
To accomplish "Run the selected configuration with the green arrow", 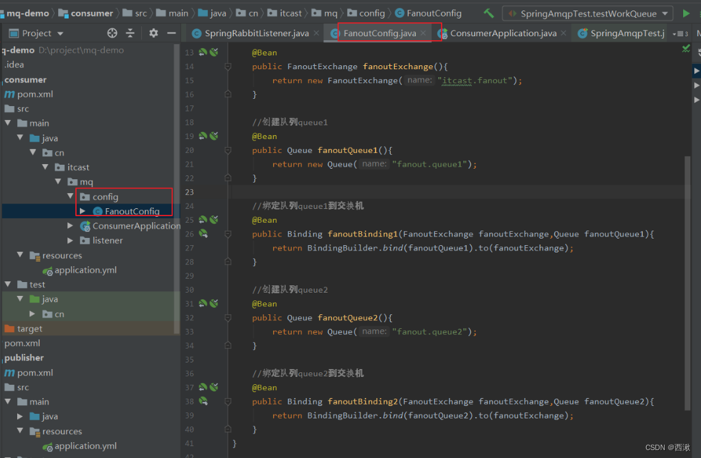I will tap(686, 13).
